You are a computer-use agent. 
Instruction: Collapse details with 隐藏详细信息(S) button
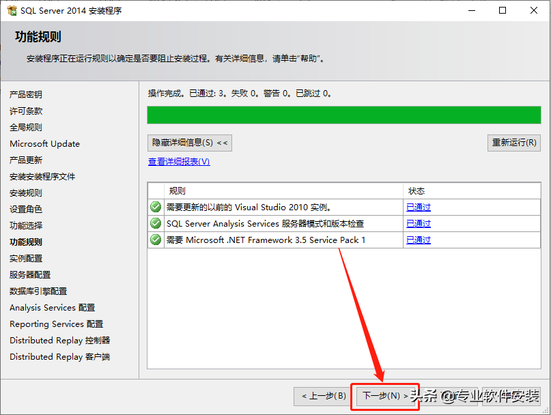(190, 143)
